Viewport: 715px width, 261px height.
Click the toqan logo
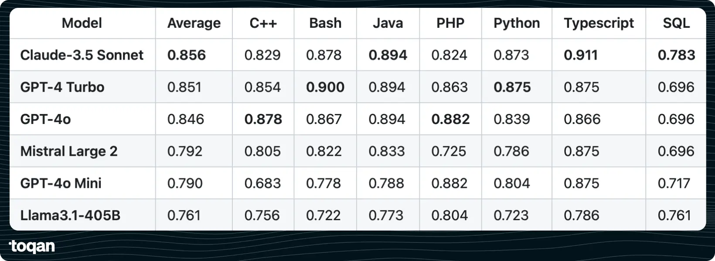[x=32, y=246]
